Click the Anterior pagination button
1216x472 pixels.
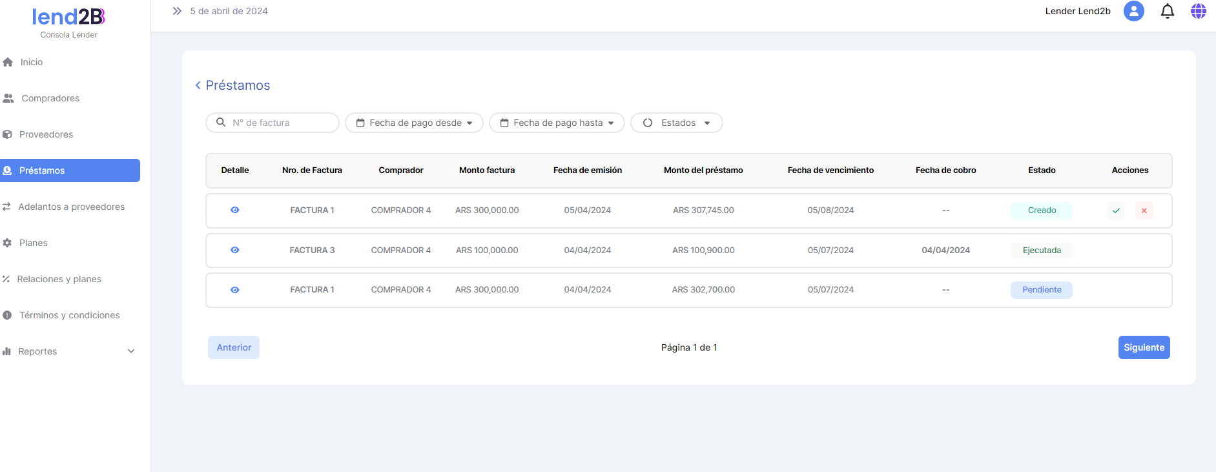click(234, 347)
